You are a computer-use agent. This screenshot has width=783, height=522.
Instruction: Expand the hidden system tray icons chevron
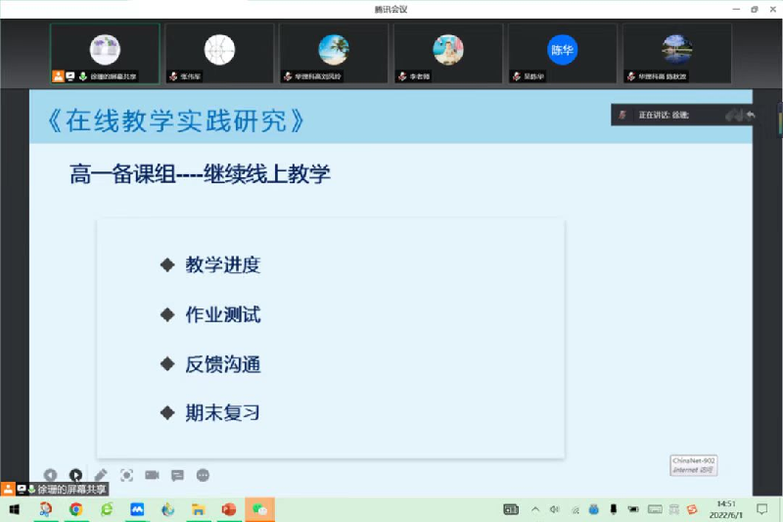pos(535,509)
